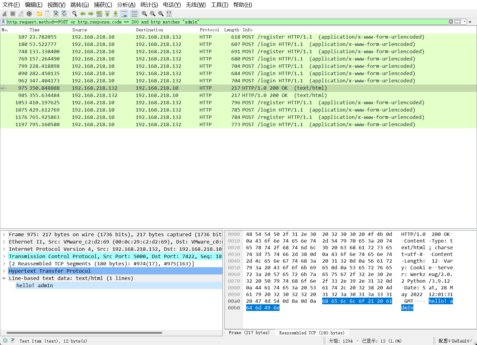Sort packets by Info column
477x345 pixels.
(x=359, y=30)
